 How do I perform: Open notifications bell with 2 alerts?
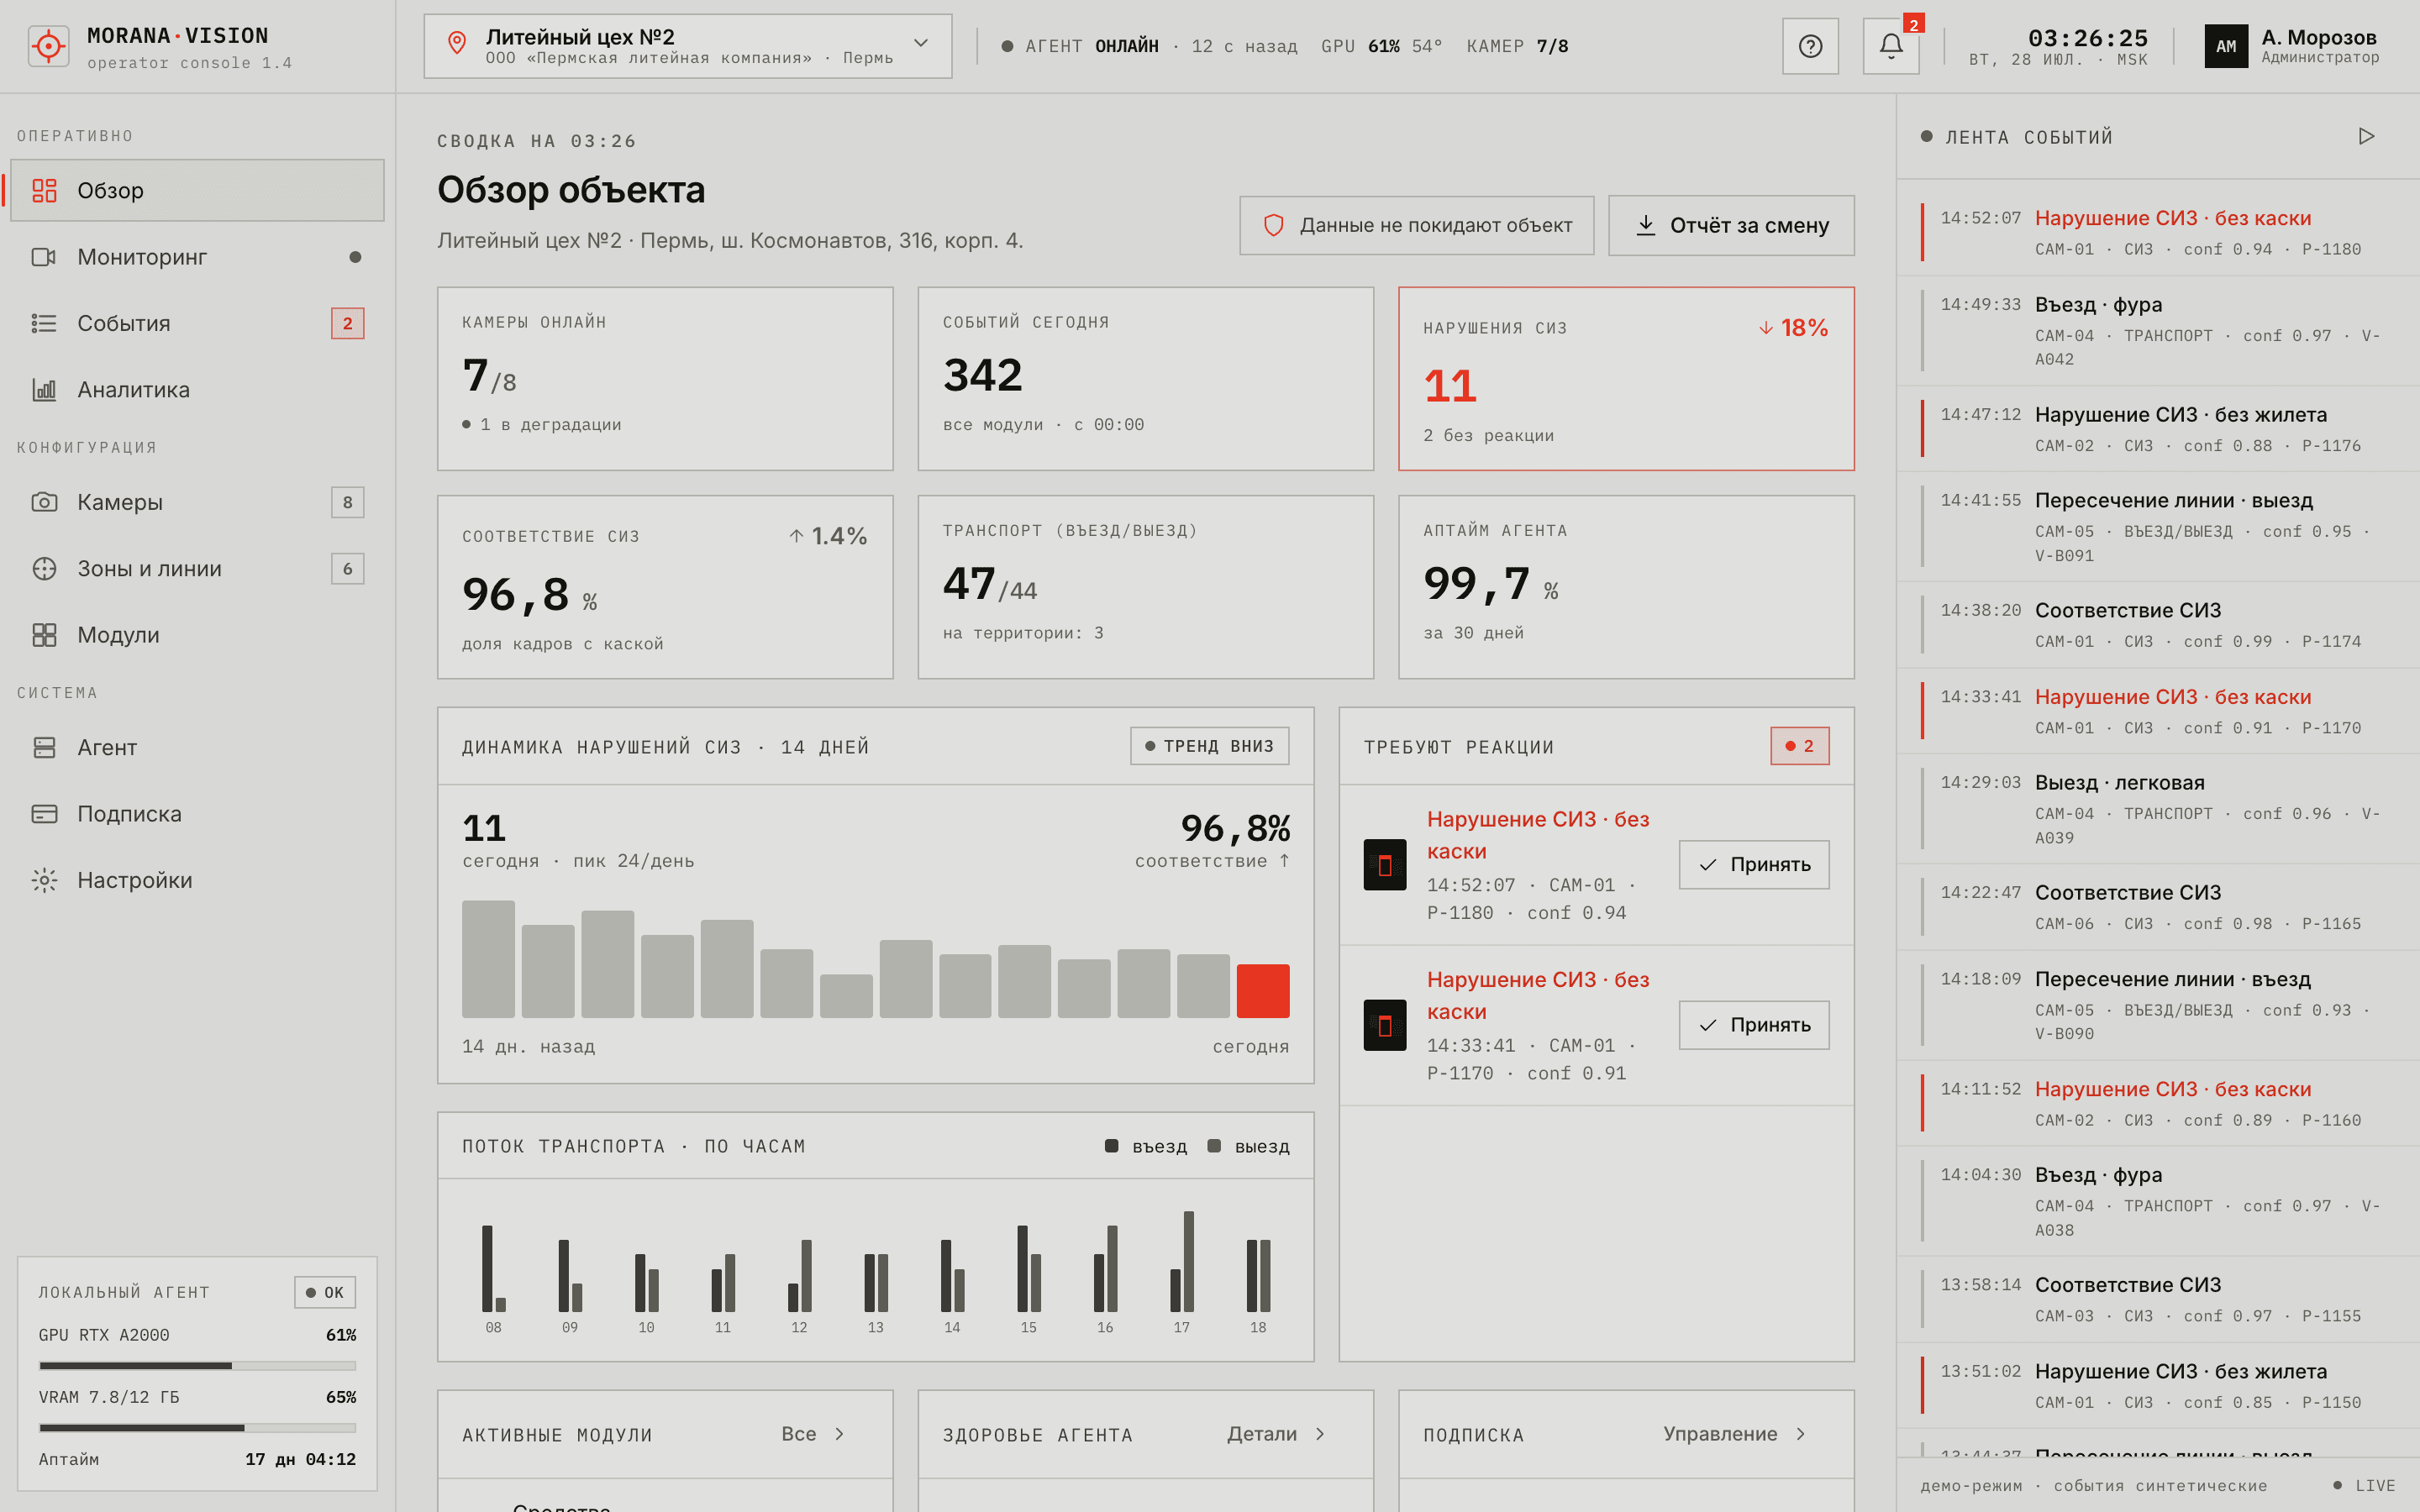coord(1891,46)
